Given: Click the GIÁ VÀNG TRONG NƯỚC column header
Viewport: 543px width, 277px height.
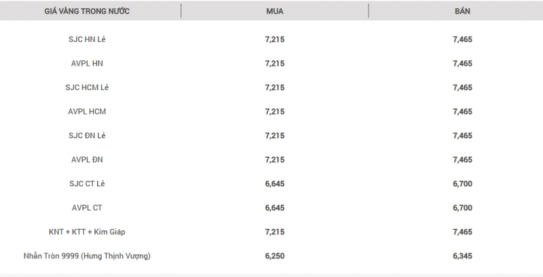Looking at the screenshot, I should (87, 12).
